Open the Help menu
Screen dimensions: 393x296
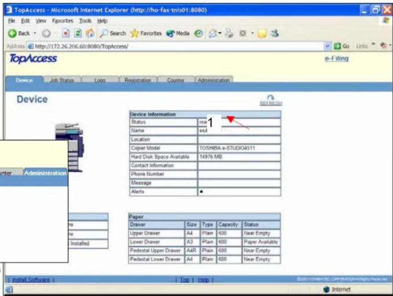pyautogui.click(x=102, y=21)
